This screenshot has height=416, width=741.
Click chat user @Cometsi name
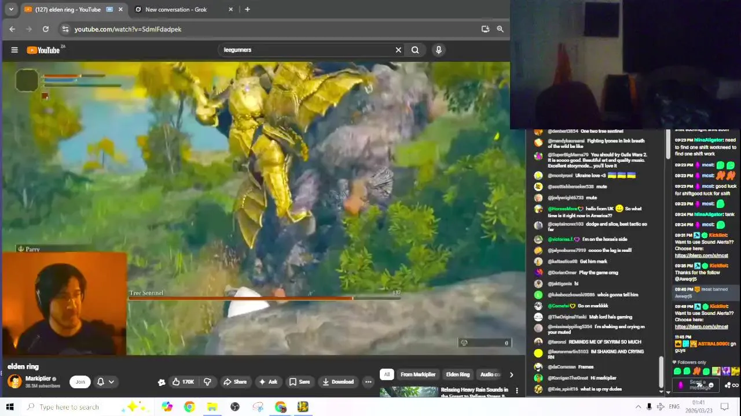(559, 306)
